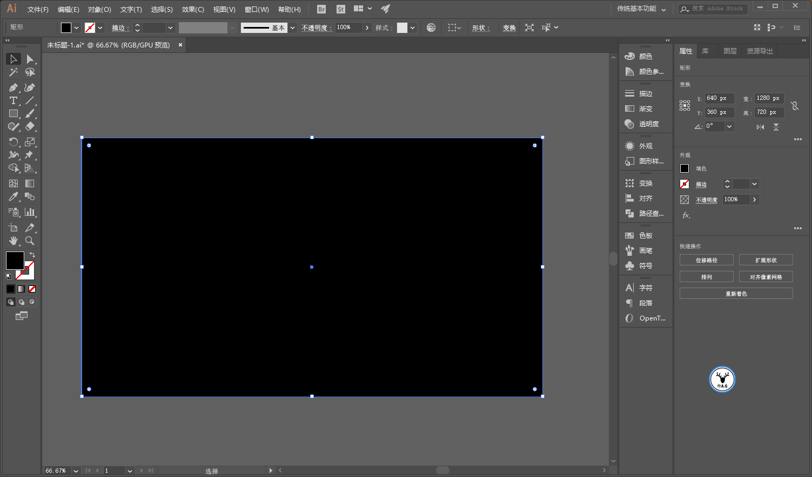This screenshot has height=477, width=812.
Task: Switch to Color fill mode button
Action: 10,289
